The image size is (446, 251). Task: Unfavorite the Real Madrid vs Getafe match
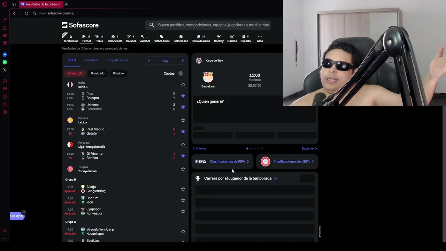click(x=183, y=131)
